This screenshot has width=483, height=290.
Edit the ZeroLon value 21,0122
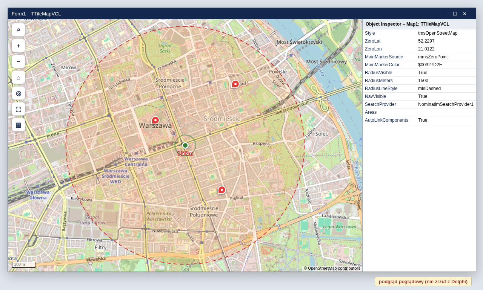coord(426,49)
